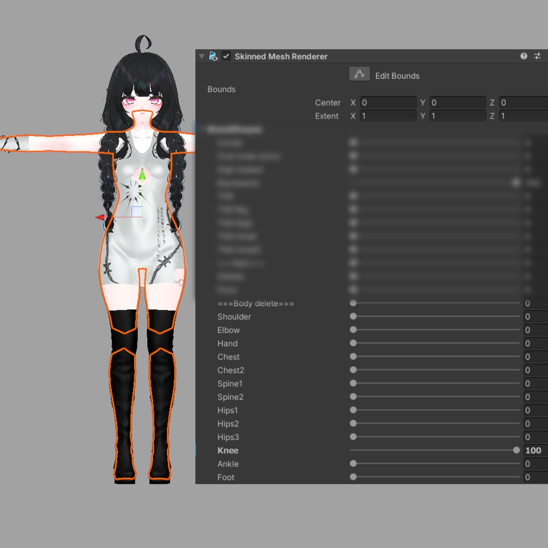Select the Knee blendshape label
Viewport: 548px width, 548px height.
[x=227, y=450]
